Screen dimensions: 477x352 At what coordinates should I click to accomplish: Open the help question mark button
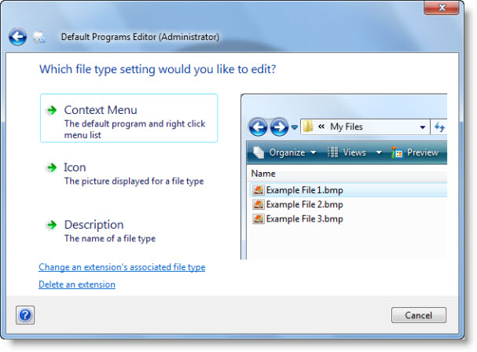(25, 315)
